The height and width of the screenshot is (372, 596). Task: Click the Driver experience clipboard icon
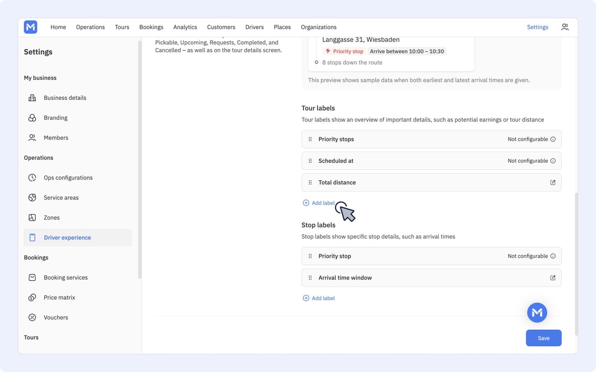pos(32,237)
